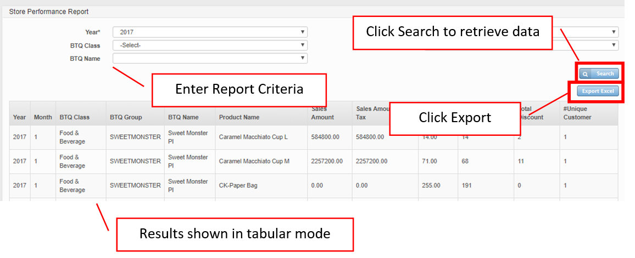Viewport: 635px width, 258px height.
Task: Click the CK-Paper Bag product cell
Action: pyautogui.click(x=238, y=186)
